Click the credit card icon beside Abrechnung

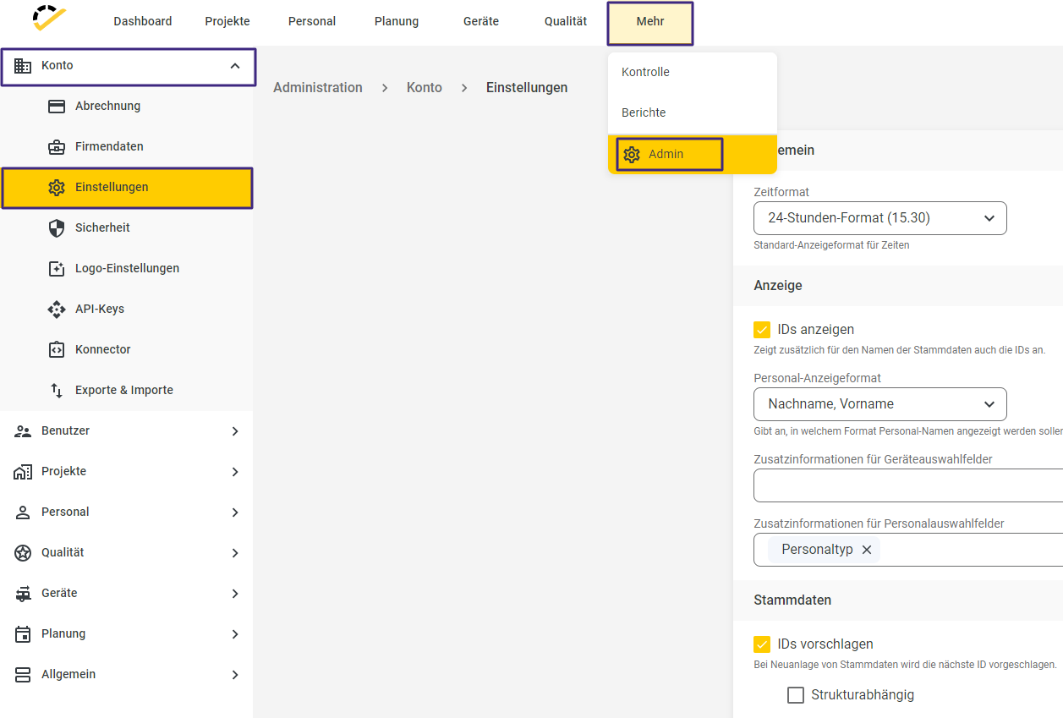[x=57, y=107]
